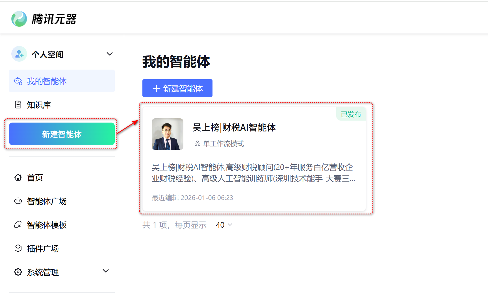Image resolution: width=488 pixels, height=295 pixels.
Task: Click the house icon for 首页
Action: click(x=18, y=178)
